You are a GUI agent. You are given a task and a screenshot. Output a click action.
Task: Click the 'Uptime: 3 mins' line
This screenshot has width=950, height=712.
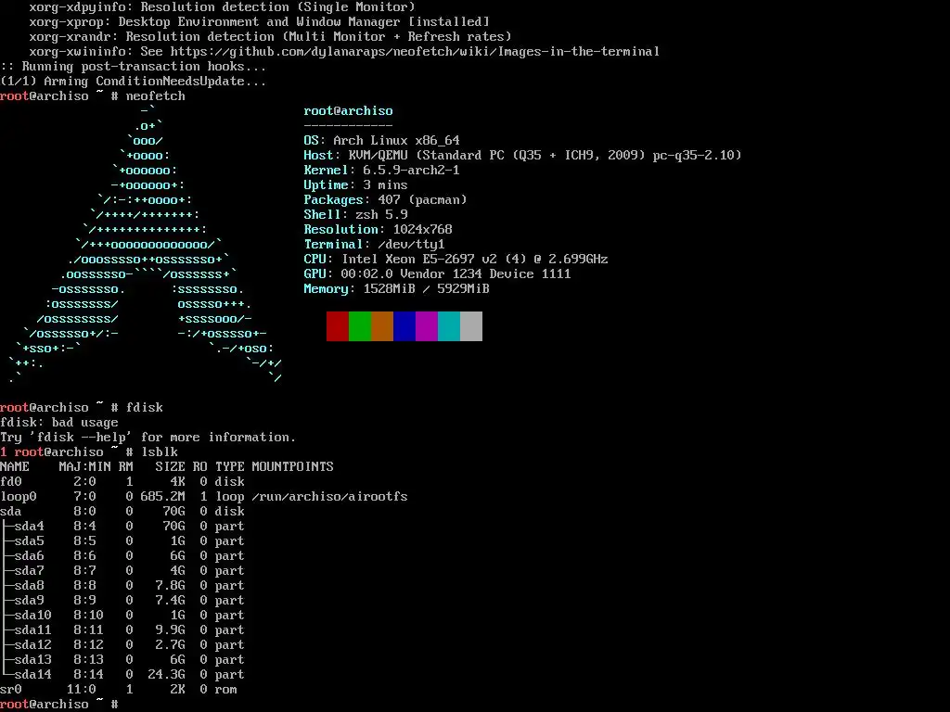click(355, 184)
